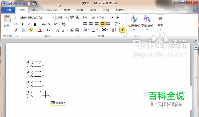Click the Redo icon in quick access toolbar
This screenshot has width=199, height=117.
(24, 3)
